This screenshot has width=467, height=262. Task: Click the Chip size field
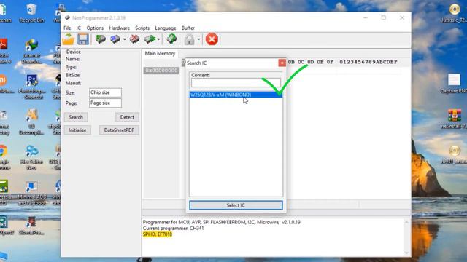105,92
